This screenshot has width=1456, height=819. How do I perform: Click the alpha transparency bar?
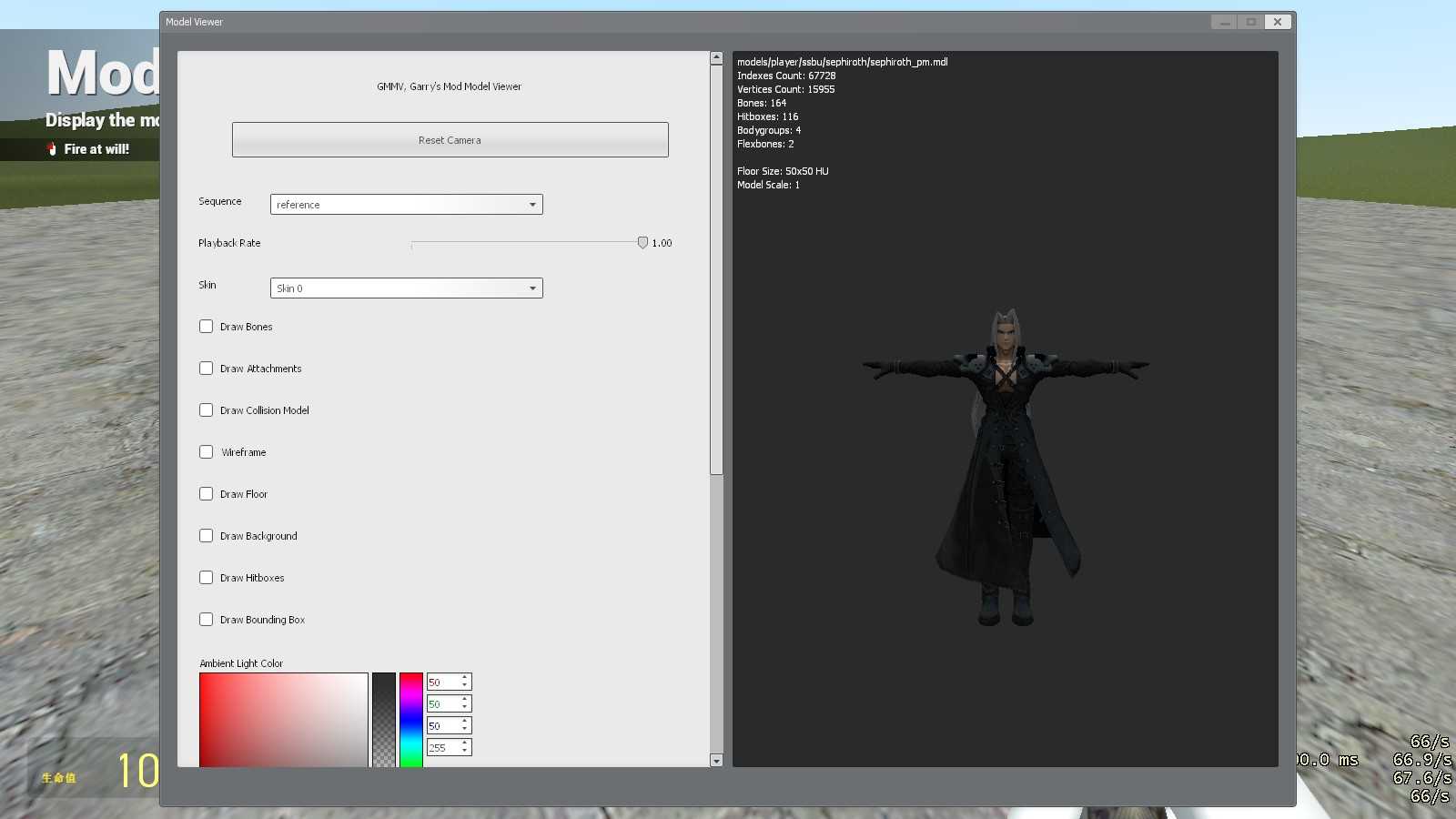click(384, 720)
